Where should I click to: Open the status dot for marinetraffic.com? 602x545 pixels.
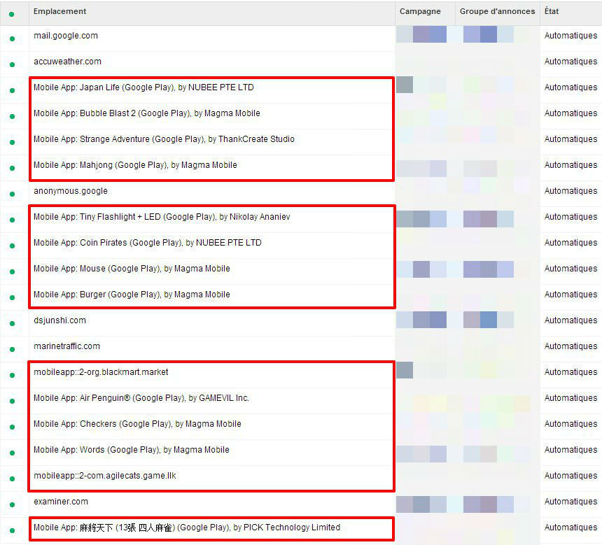12,349
